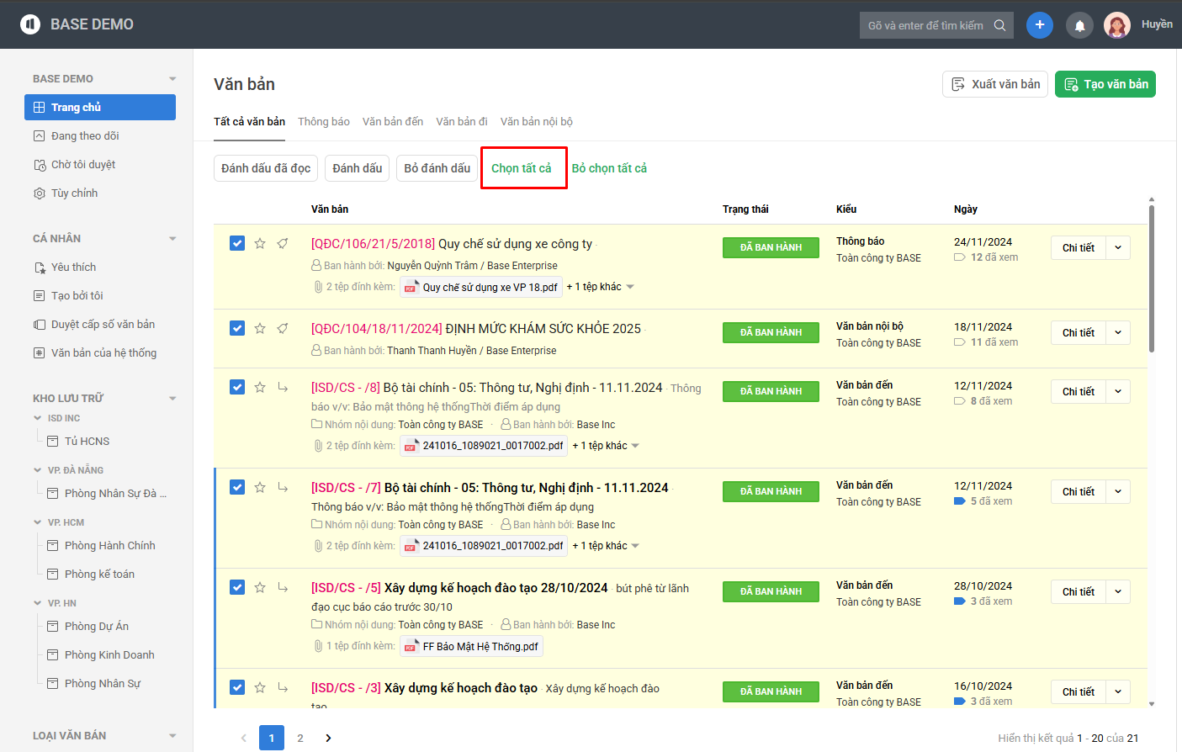Star the Quy chế sử dụng xe document
The height and width of the screenshot is (752, 1182).
(x=260, y=243)
